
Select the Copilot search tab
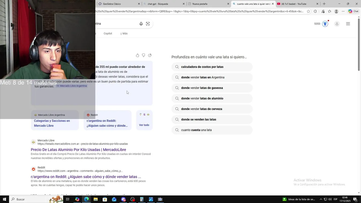coord(108,34)
